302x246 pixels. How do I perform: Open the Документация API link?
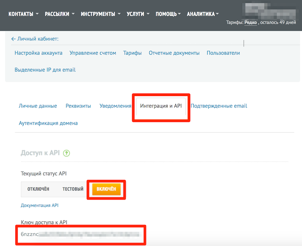pos(40,205)
